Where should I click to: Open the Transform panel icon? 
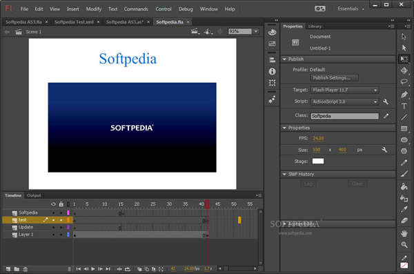tap(272, 83)
